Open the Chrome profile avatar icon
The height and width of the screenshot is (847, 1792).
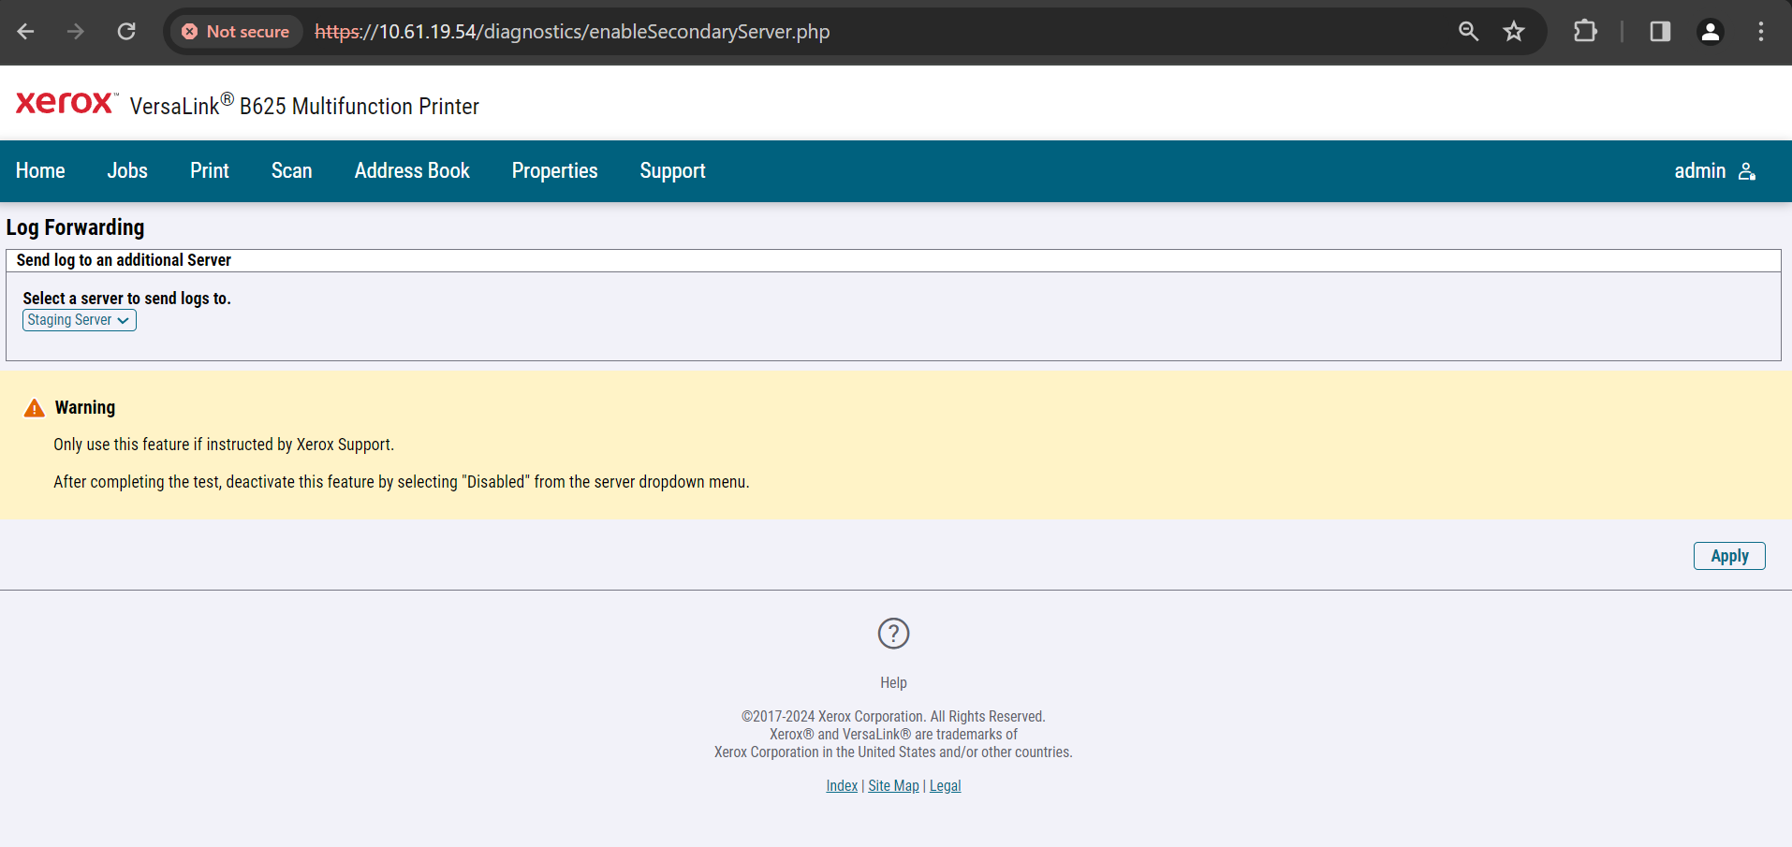[x=1710, y=32]
